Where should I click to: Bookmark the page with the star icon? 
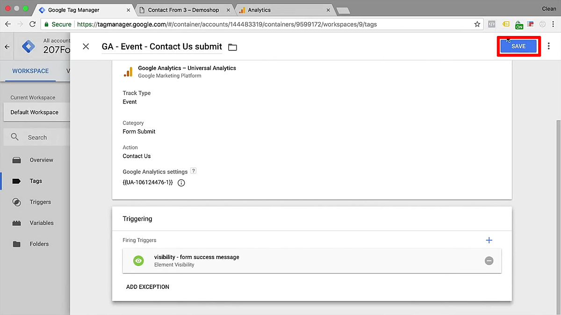click(477, 24)
